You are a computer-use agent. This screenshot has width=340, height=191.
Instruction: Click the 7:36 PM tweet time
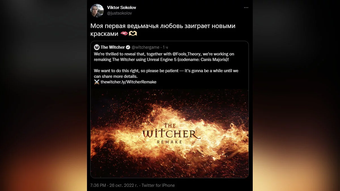[98, 185]
